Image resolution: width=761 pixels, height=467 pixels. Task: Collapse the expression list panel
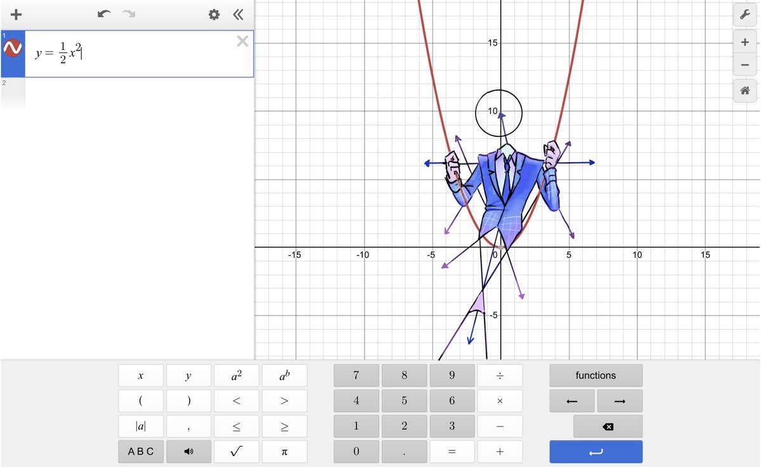238,14
